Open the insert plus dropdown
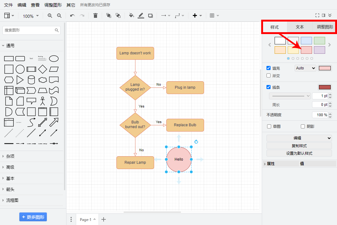337x225 pixels. 197,16
